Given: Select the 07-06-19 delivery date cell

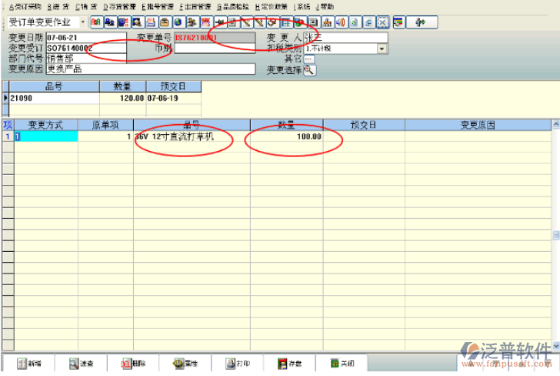Looking at the screenshot, I should coord(174,99).
